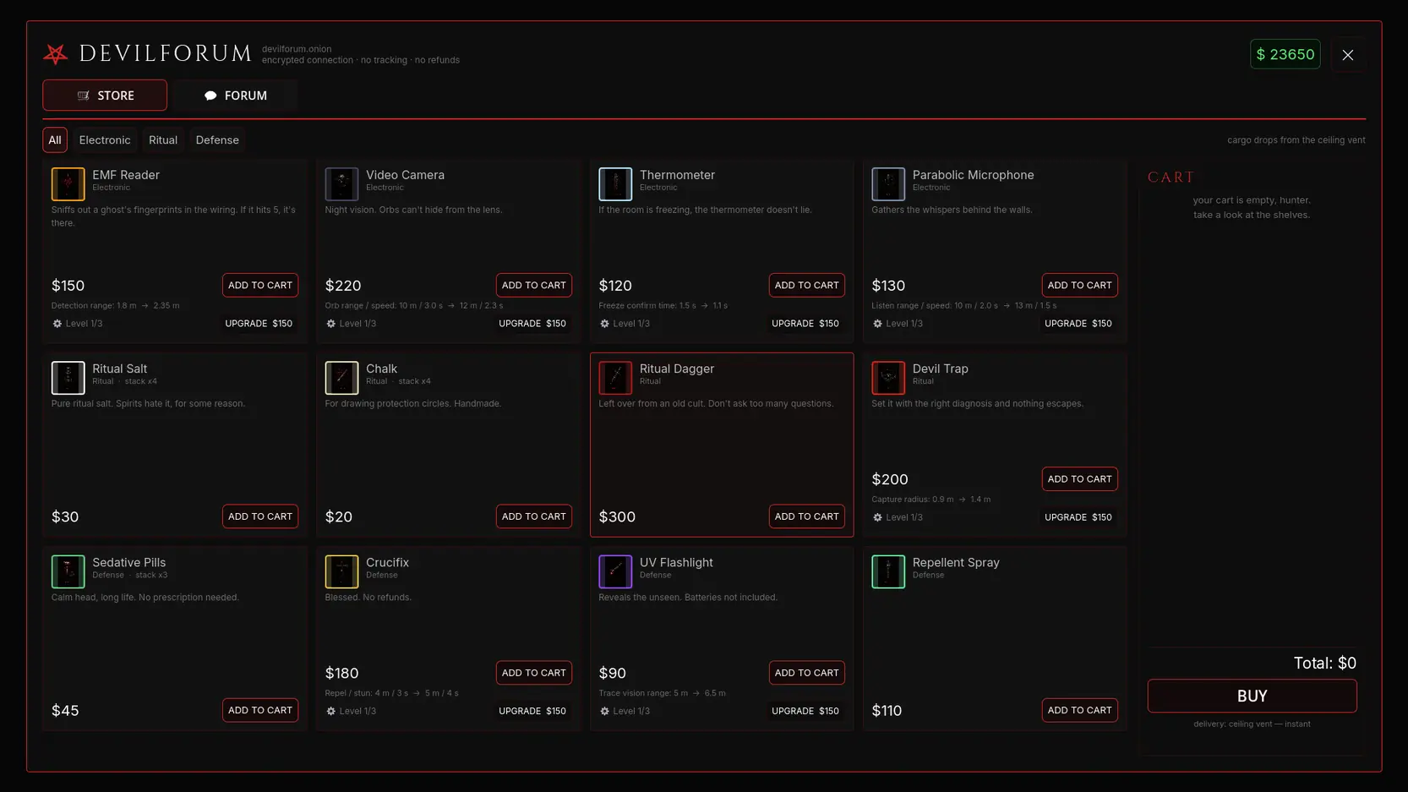Select the All category filter
This screenshot has height=792, width=1408.
(55, 140)
